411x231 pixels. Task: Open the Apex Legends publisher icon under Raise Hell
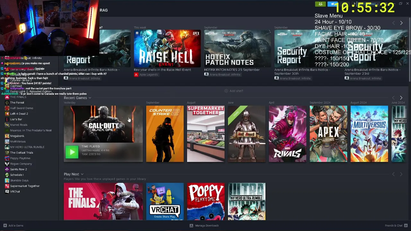point(136,75)
